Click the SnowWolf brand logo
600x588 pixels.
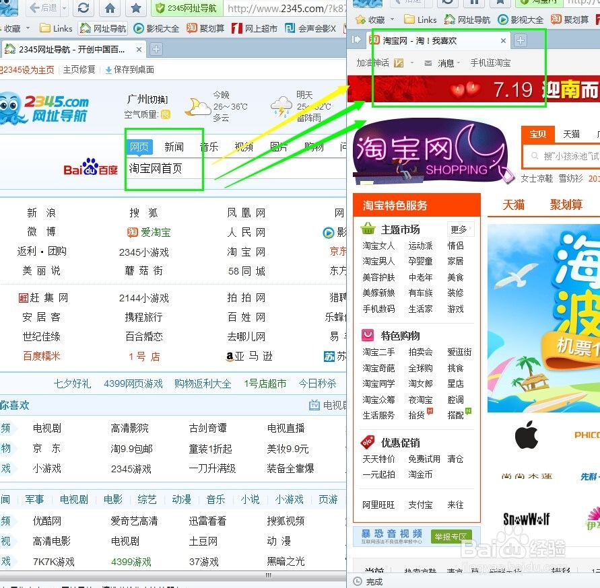click(x=526, y=519)
